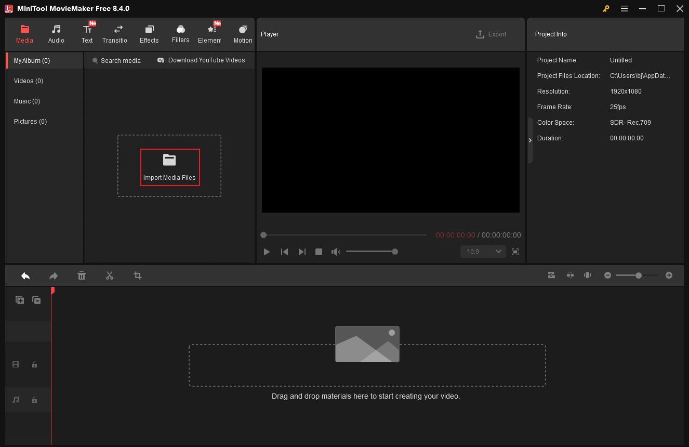
Task: Mute the player volume with the speaker icon
Action: [336, 252]
